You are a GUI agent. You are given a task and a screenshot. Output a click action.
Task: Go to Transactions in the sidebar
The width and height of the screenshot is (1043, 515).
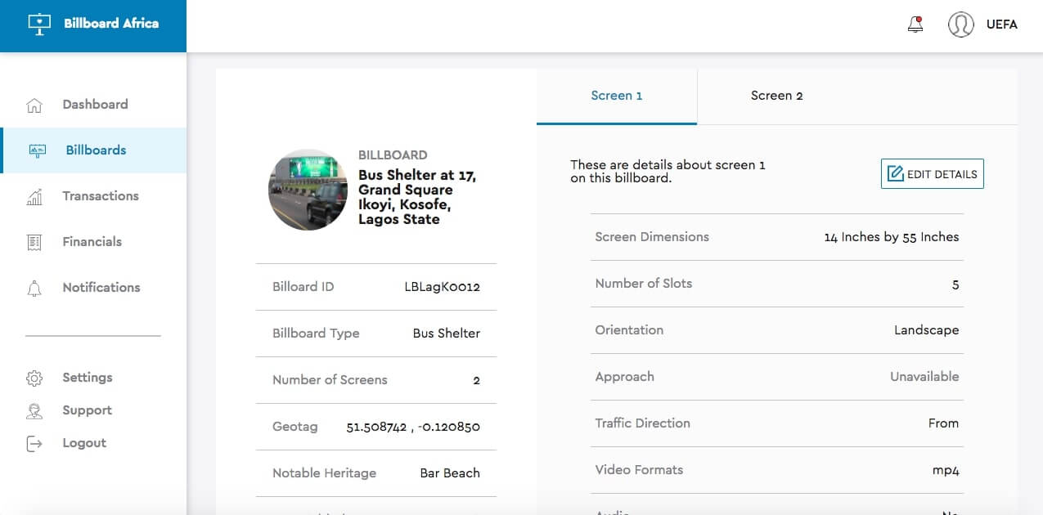(101, 196)
